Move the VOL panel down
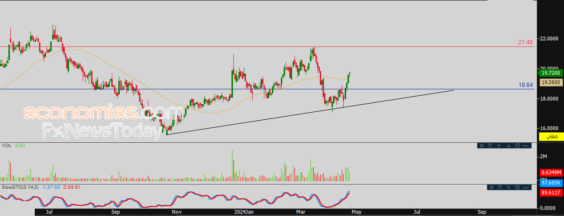The image size is (564, 216). point(509,146)
